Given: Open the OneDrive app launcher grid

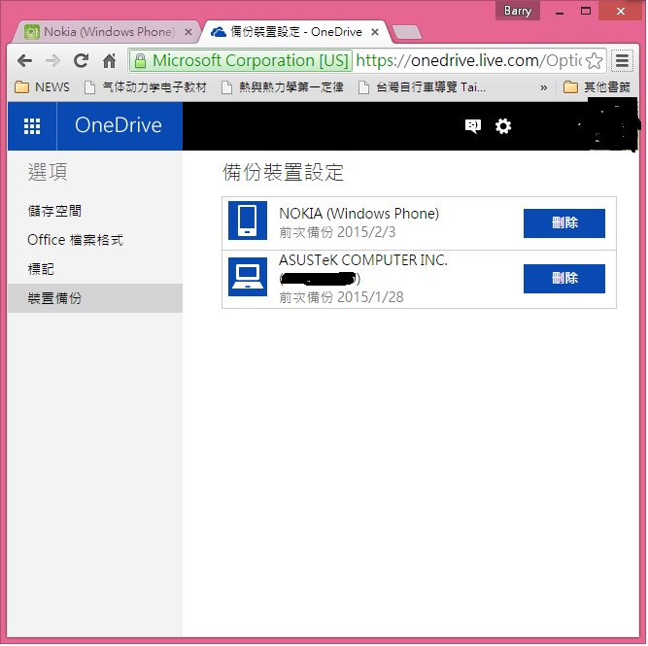Looking at the screenshot, I should pyautogui.click(x=32, y=126).
